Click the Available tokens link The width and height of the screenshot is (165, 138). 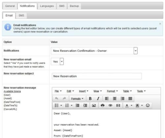coord(12,91)
